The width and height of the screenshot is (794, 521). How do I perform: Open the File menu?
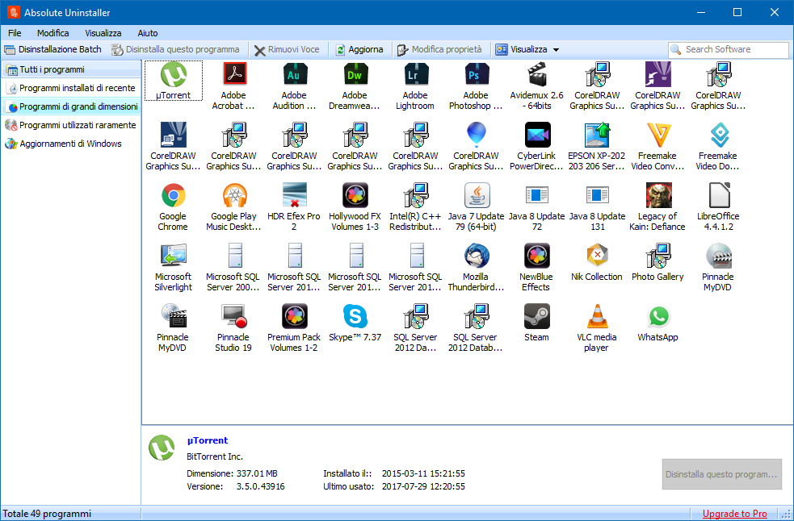point(15,33)
